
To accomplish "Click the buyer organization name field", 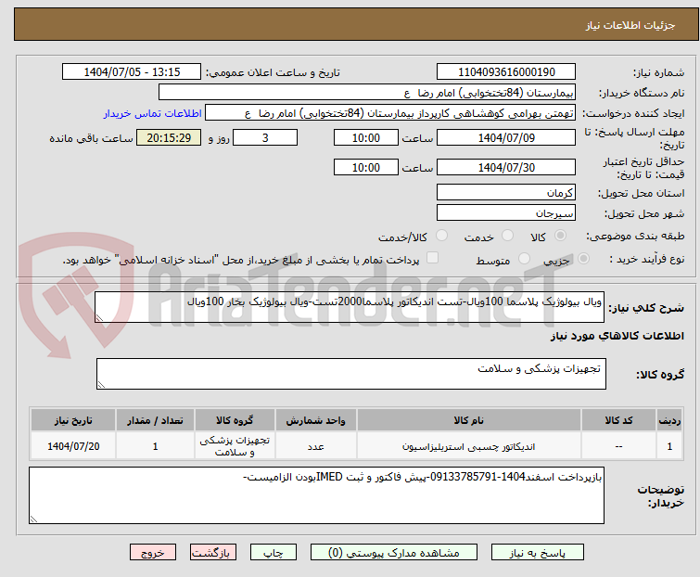I will click(x=367, y=93).
